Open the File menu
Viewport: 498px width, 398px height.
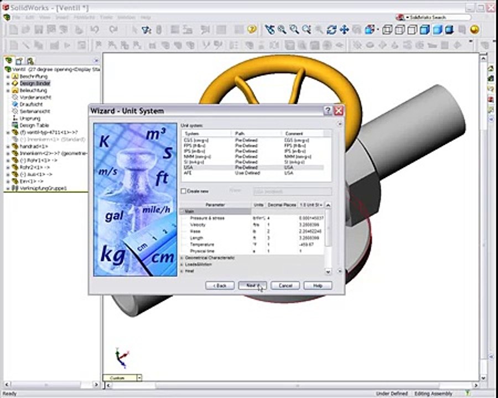(x=16, y=18)
